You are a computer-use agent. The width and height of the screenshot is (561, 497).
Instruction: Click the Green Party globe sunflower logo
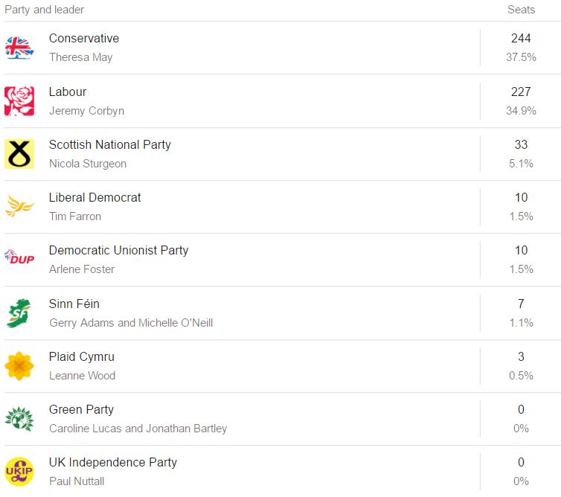(x=19, y=419)
